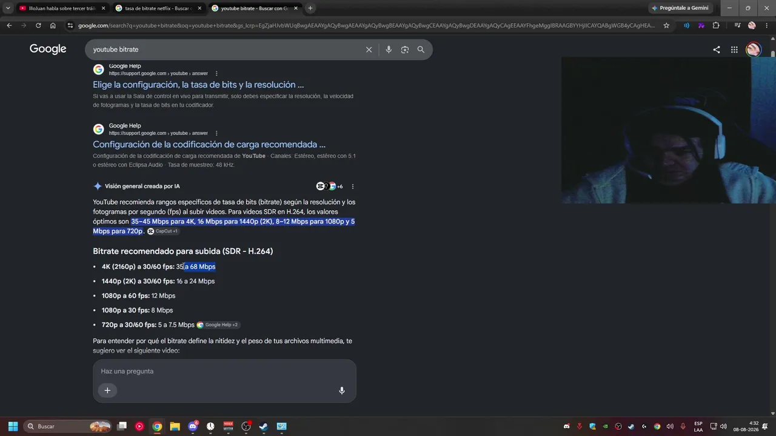The image size is (776, 436).
Task: Bookmark this page with the star
Action: click(x=666, y=25)
